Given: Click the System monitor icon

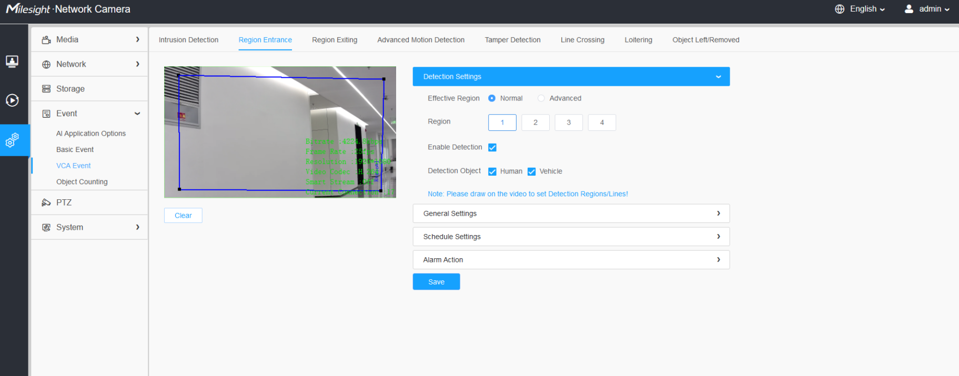Looking at the screenshot, I should 46,227.
